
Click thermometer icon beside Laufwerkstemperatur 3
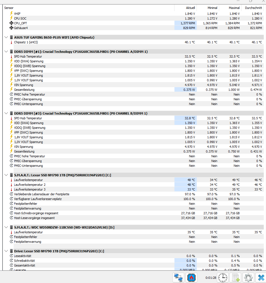pos(11,189)
